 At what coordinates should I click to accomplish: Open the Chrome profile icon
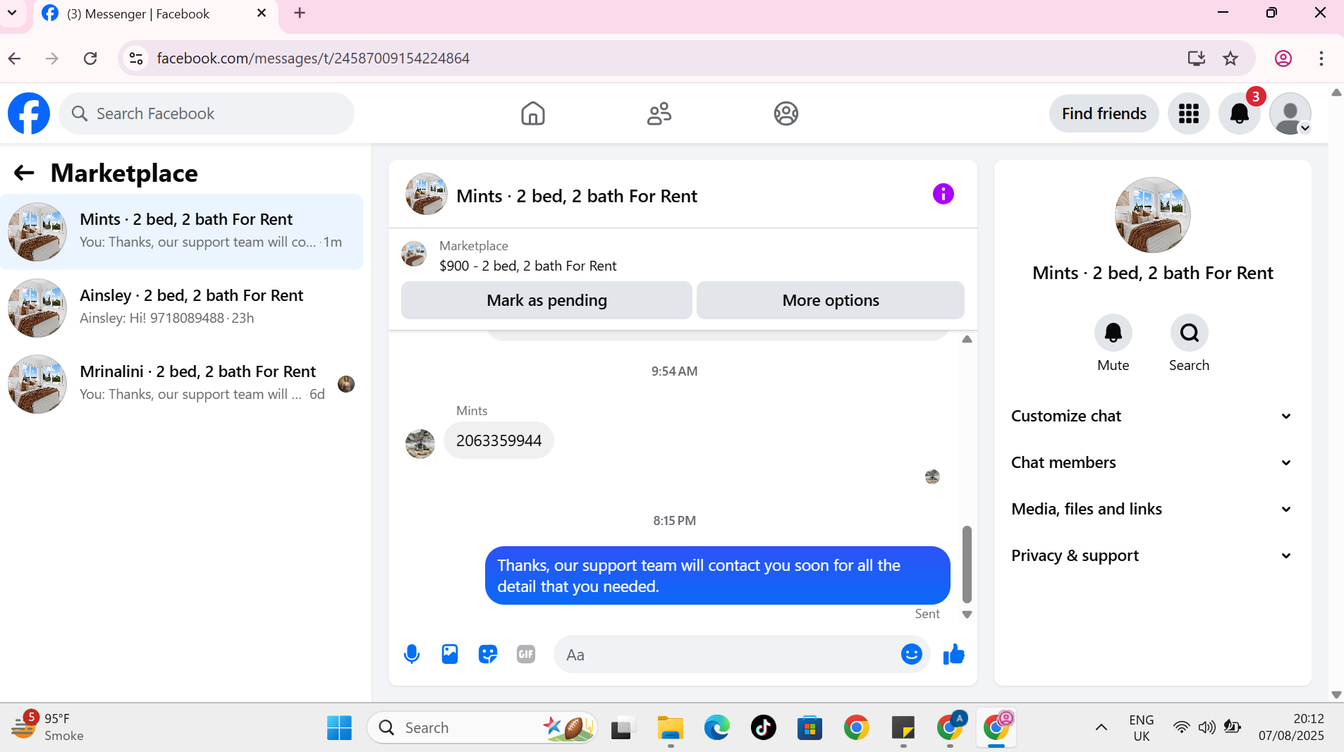coord(1283,58)
